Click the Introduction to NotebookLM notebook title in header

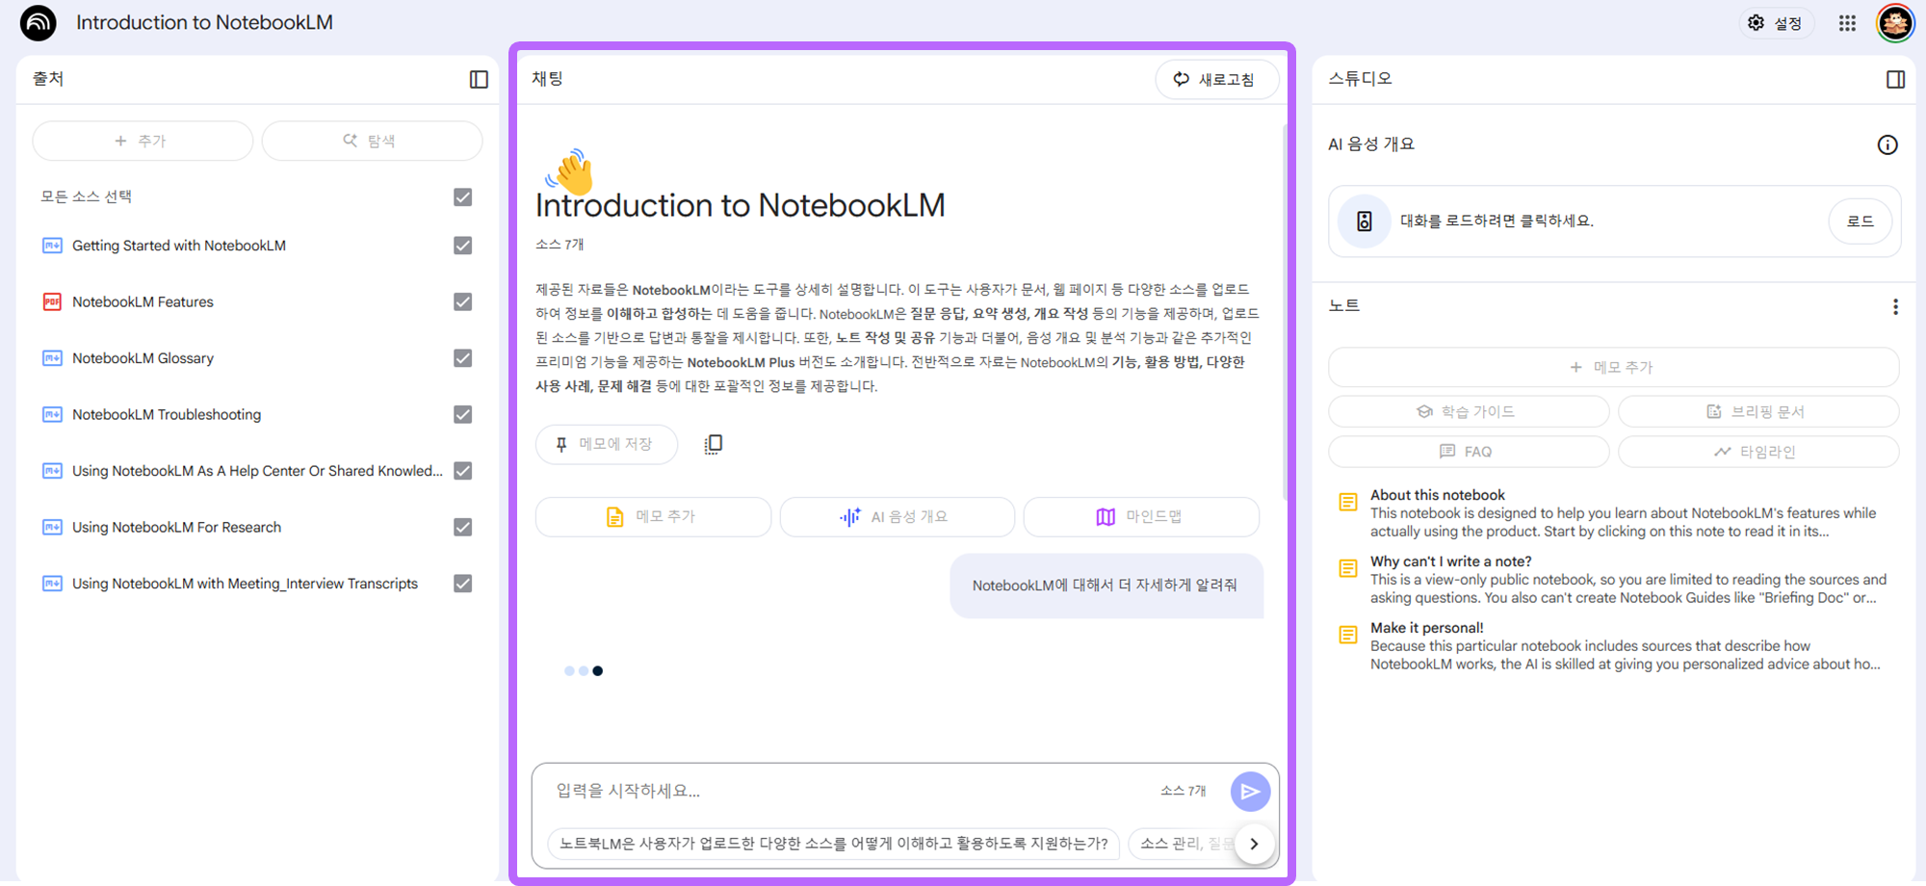coord(204,22)
